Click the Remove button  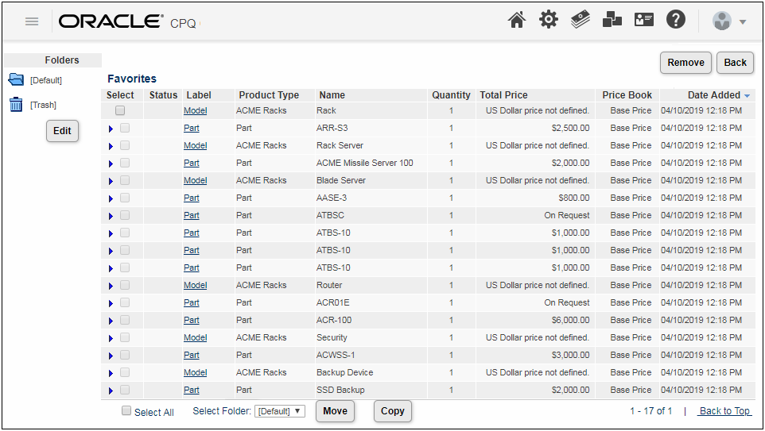(685, 63)
